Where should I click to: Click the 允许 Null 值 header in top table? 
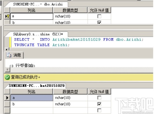(x=99, y=10)
